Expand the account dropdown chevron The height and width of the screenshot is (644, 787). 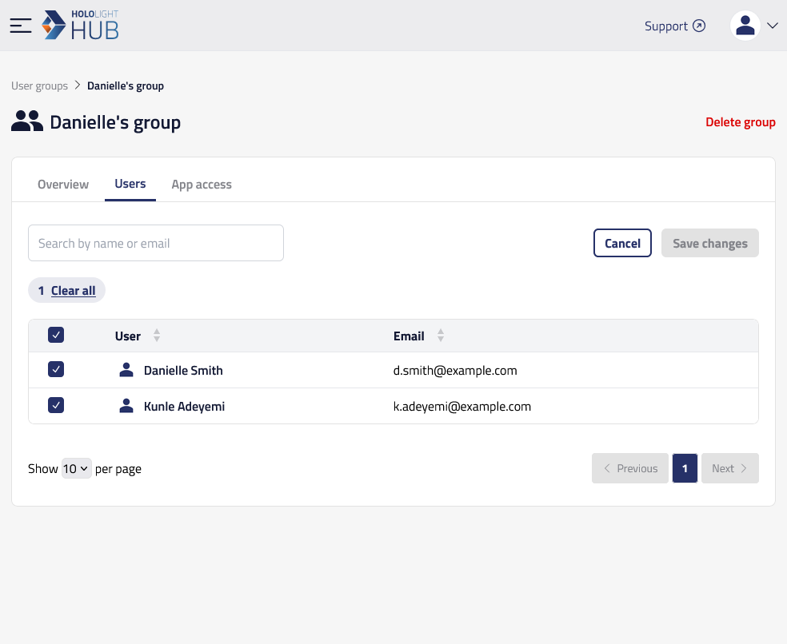tap(773, 26)
